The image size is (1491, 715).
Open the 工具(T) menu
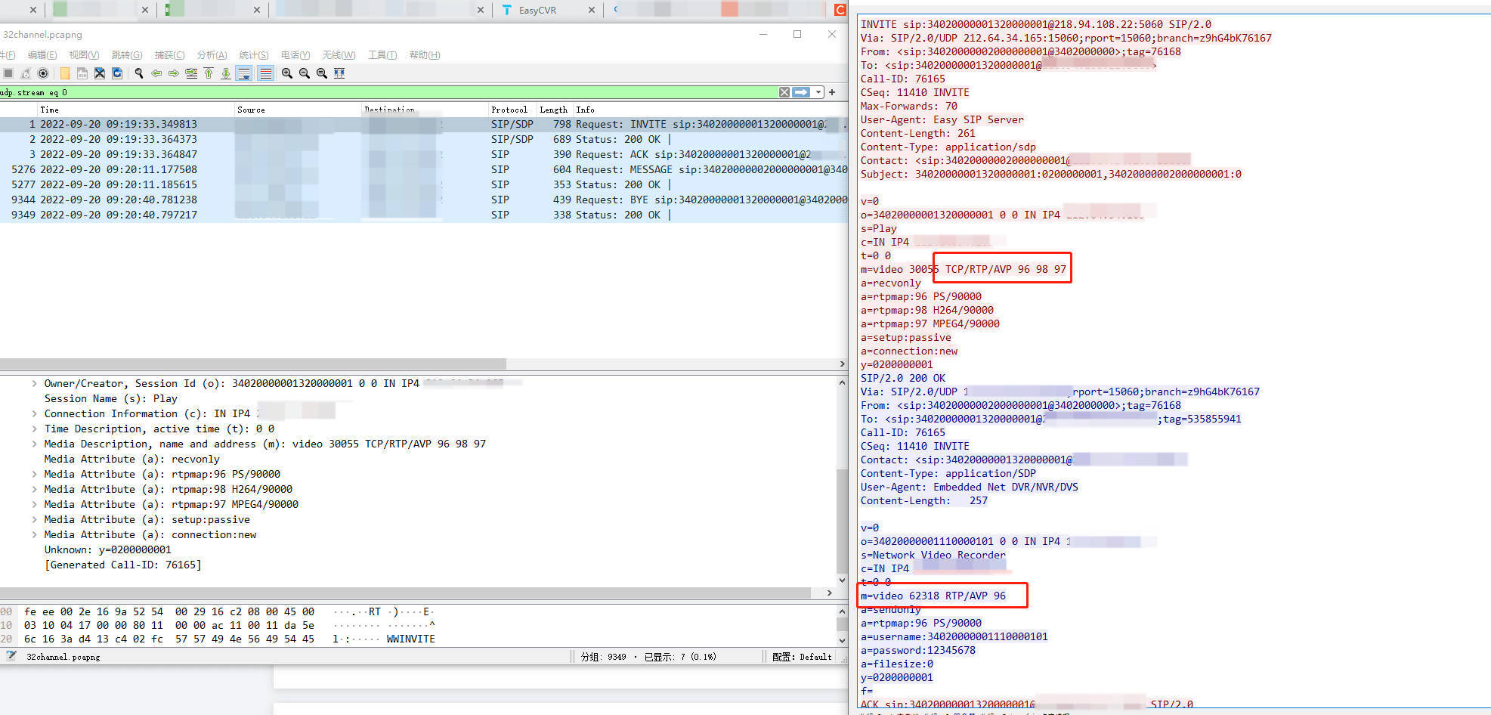pyautogui.click(x=382, y=55)
